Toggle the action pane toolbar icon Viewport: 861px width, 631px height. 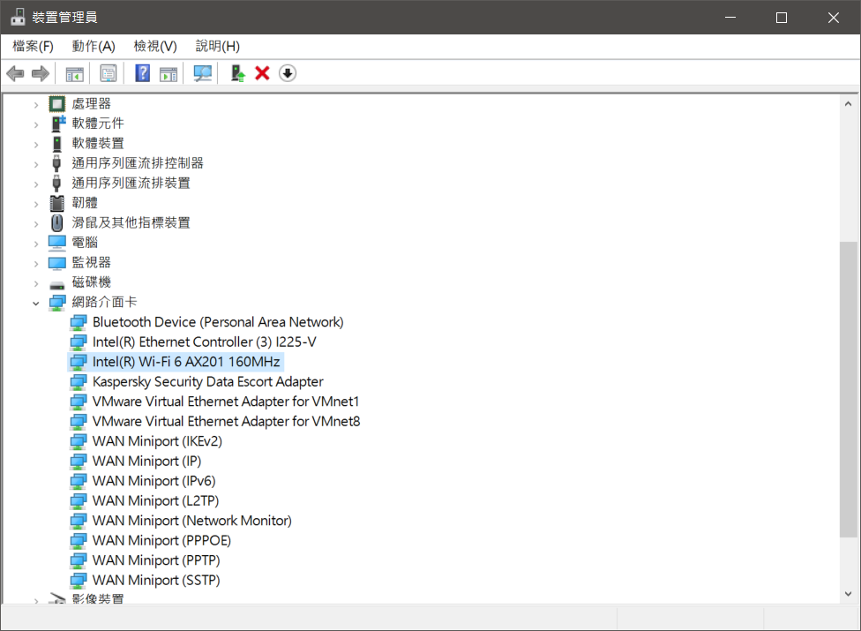coord(168,73)
